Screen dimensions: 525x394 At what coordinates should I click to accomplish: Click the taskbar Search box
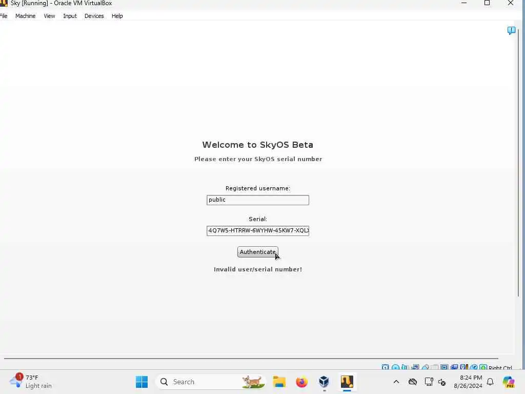pyautogui.click(x=211, y=382)
